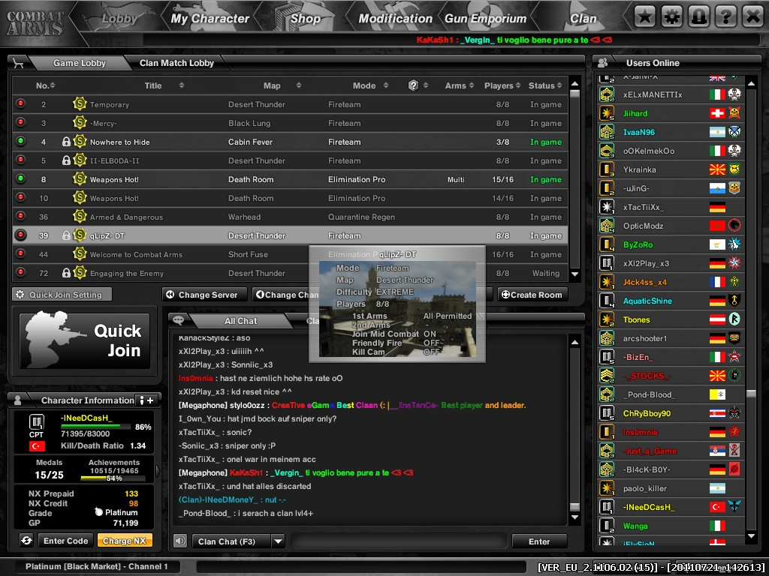Click Jiihard's clan emblem icon

pyautogui.click(x=734, y=113)
